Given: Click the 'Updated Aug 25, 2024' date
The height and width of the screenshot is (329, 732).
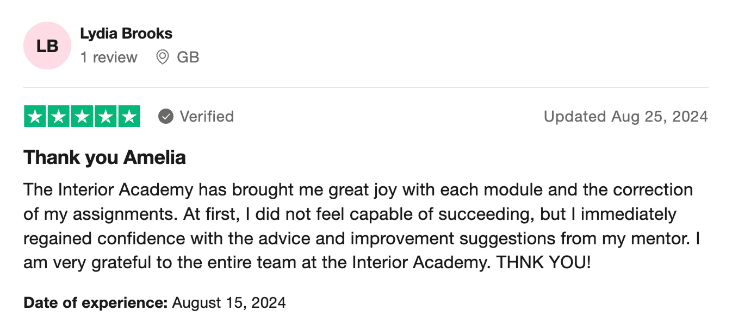Looking at the screenshot, I should (625, 117).
